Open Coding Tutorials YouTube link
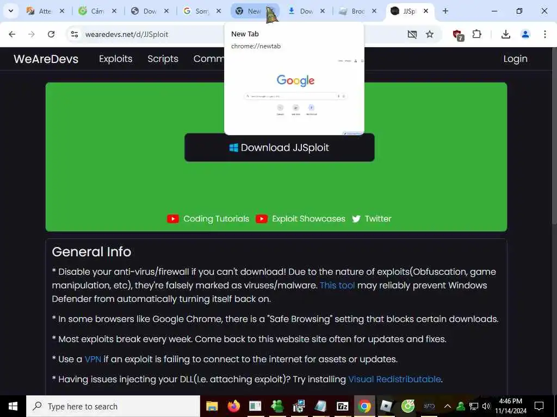This screenshot has width=557, height=417. 208,219
